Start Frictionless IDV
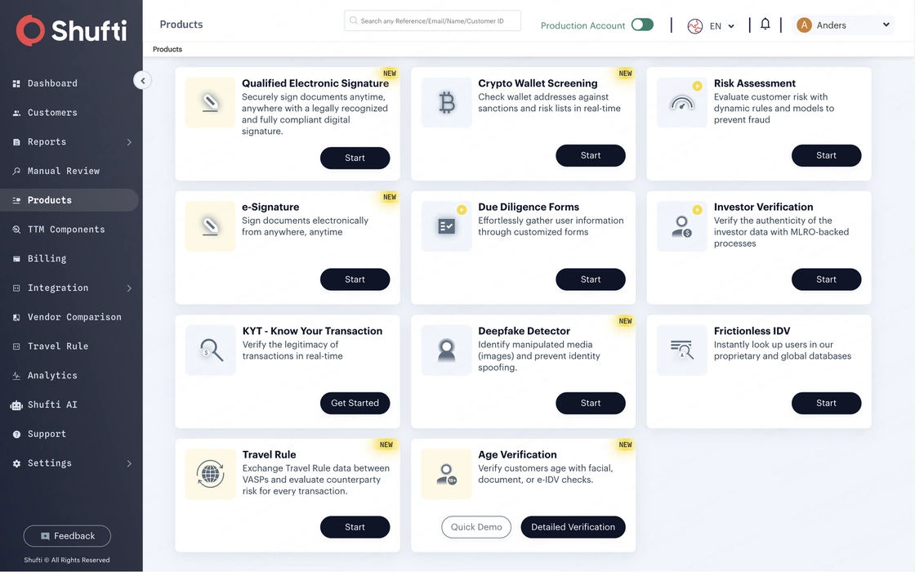The height and width of the screenshot is (572, 915). pos(826,404)
